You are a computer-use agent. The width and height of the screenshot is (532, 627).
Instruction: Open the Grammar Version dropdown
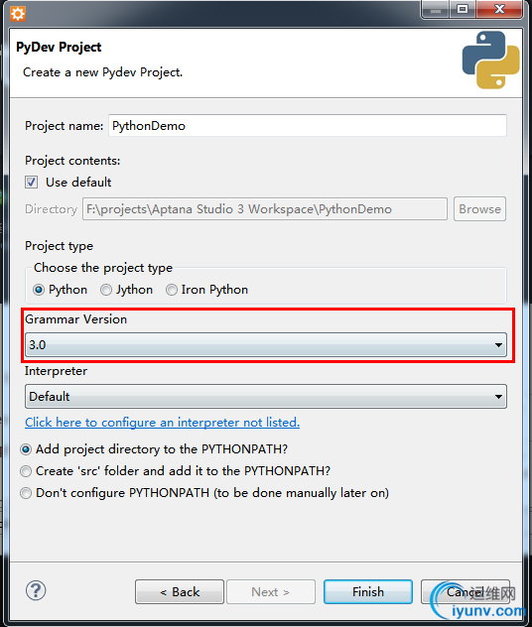tap(266, 344)
